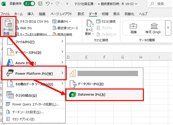Switch to the 挿入 tab
This screenshot has height=125, width=173.
point(31,14)
